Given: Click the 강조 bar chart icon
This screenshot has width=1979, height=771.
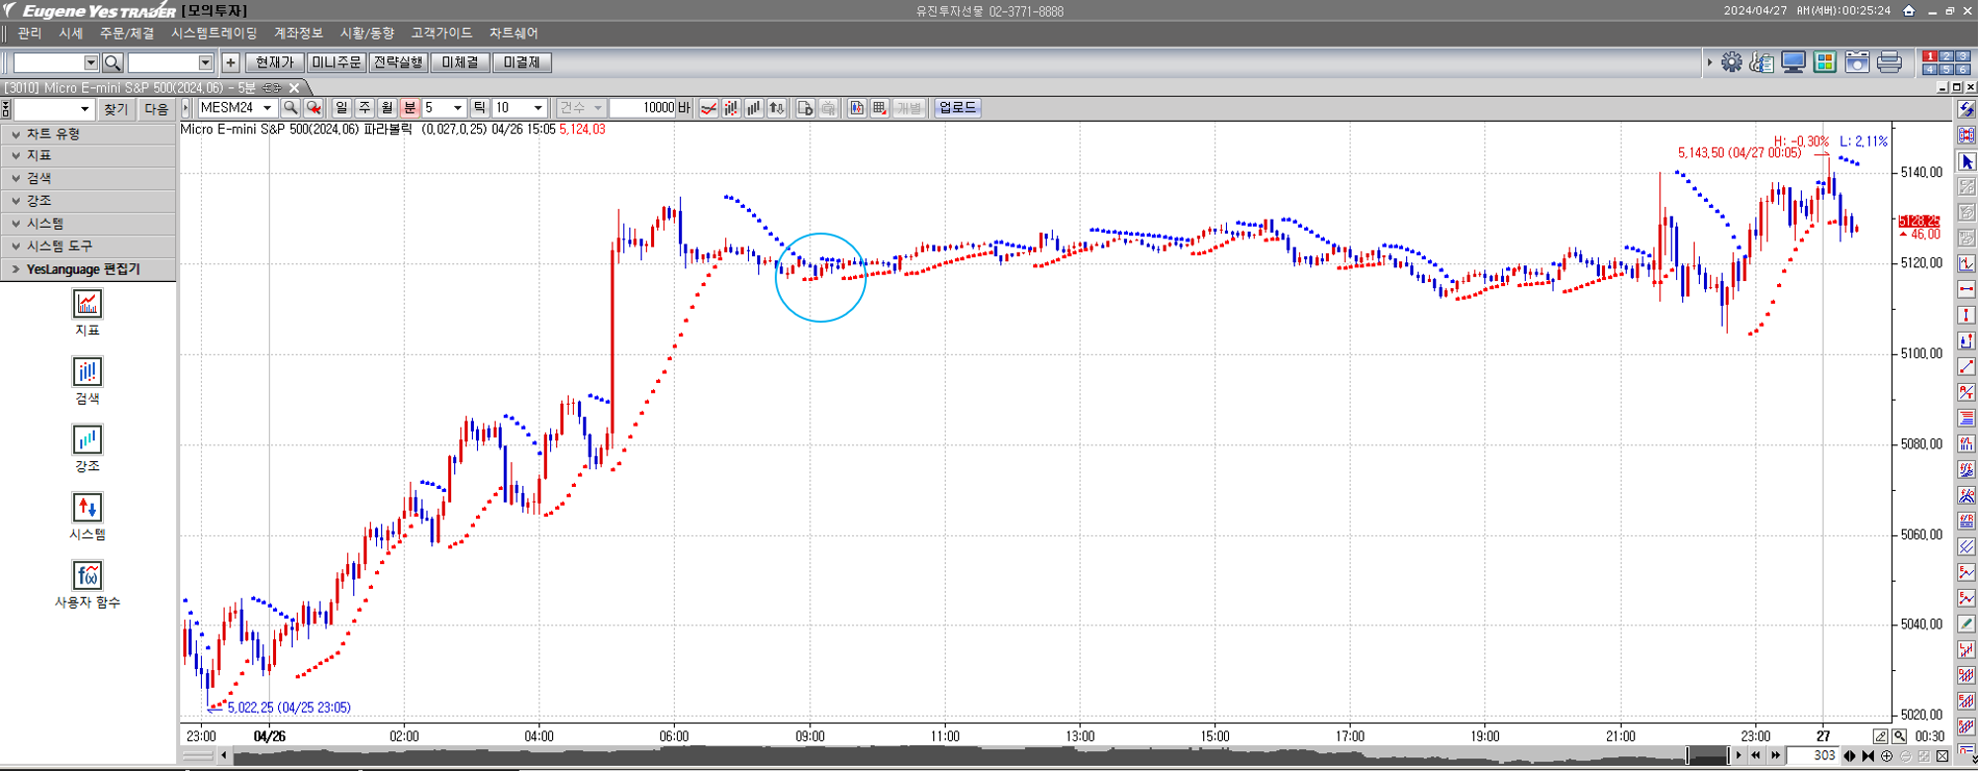Looking at the screenshot, I should (x=87, y=439).
